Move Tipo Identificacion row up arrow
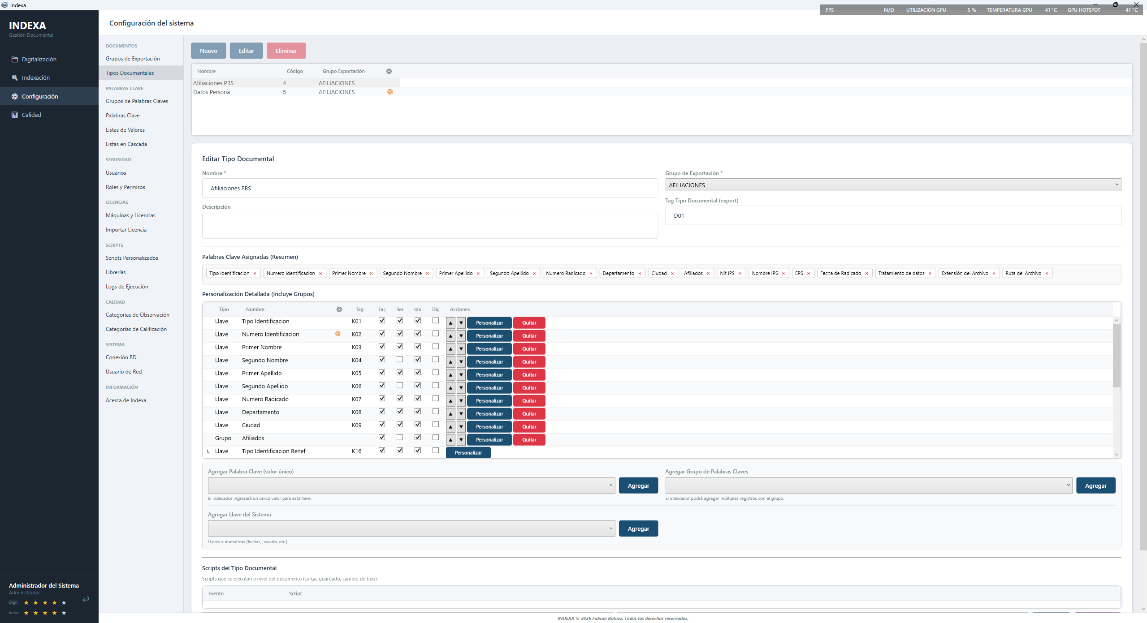This screenshot has width=1147, height=623. click(x=450, y=323)
